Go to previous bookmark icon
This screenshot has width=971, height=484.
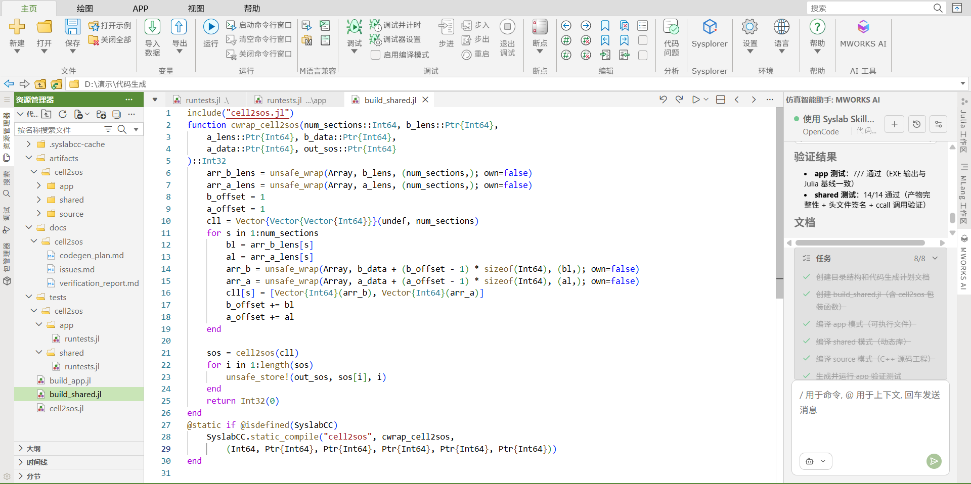point(605,40)
